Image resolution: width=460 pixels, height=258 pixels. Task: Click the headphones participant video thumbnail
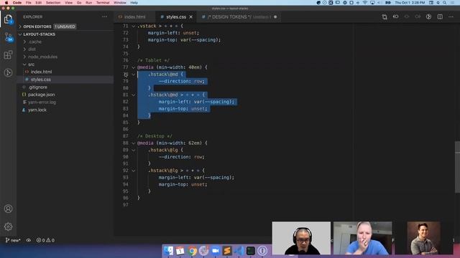pyautogui.click(x=301, y=238)
